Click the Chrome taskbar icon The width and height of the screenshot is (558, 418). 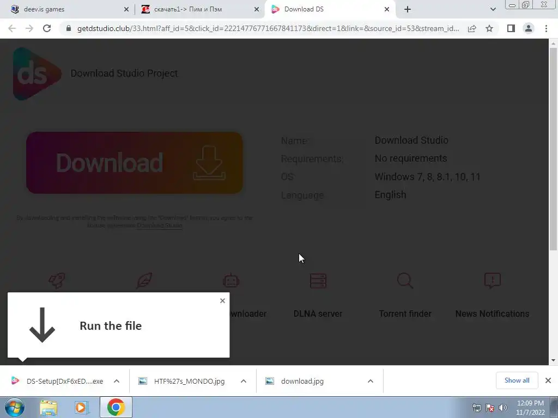116,407
